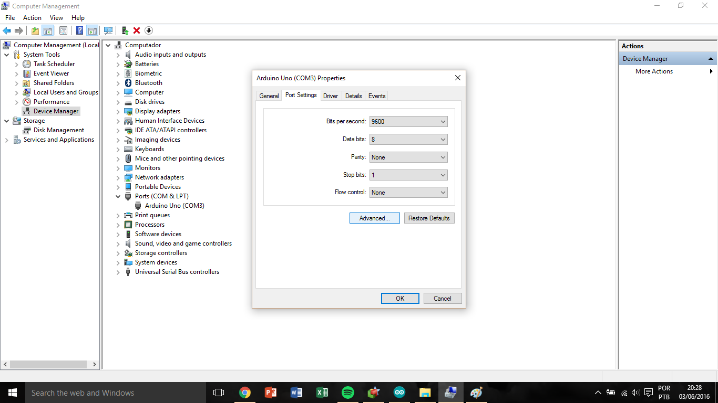Expand the Universal Serial Bus controllers node

(x=118, y=272)
